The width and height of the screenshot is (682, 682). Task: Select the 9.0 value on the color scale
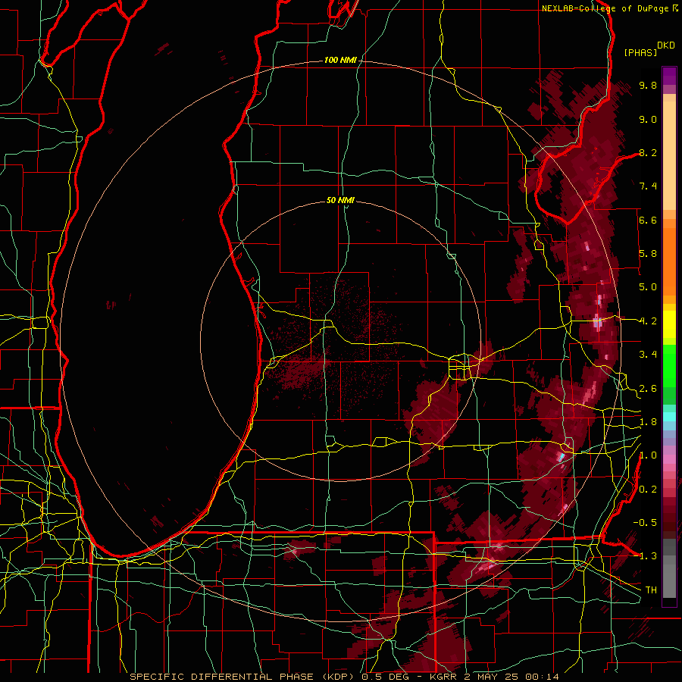(x=648, y=119)
